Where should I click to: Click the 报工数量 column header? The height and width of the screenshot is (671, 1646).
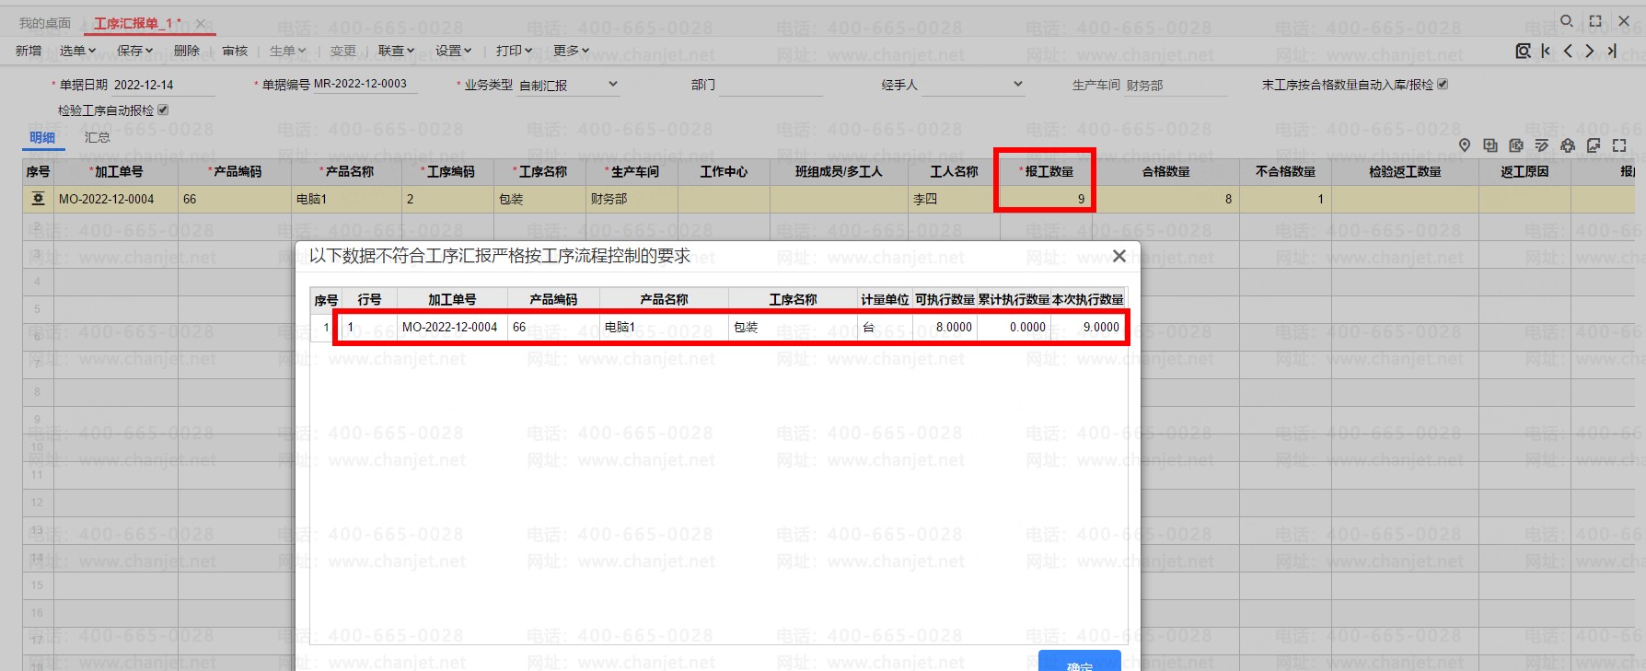pyautogui.click(x=1046, y=171)
